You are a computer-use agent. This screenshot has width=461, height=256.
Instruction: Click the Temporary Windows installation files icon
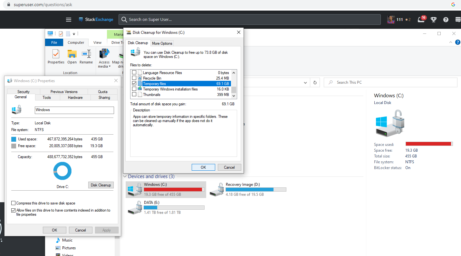coord(140,89)
